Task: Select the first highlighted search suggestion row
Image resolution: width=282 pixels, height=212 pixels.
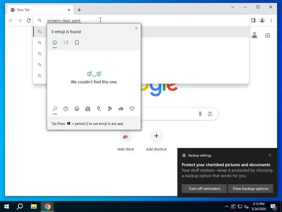Action: click(x=141, y=32)
